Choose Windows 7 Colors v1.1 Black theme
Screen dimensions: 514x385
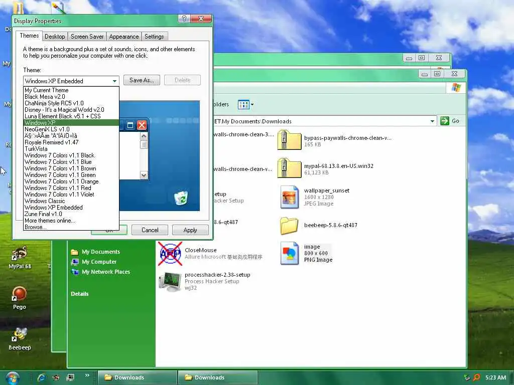(x=71, y=155)
